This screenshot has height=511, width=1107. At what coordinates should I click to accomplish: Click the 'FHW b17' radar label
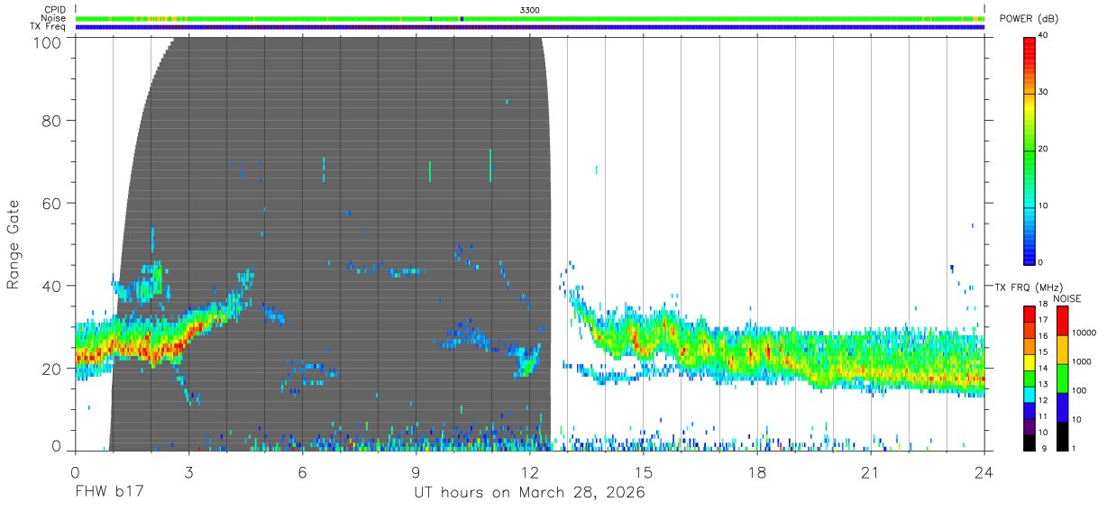click(108, 493)
